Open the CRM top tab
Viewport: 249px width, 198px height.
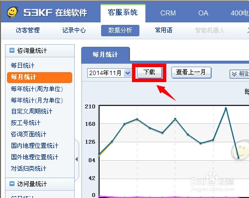click(168, 13)
